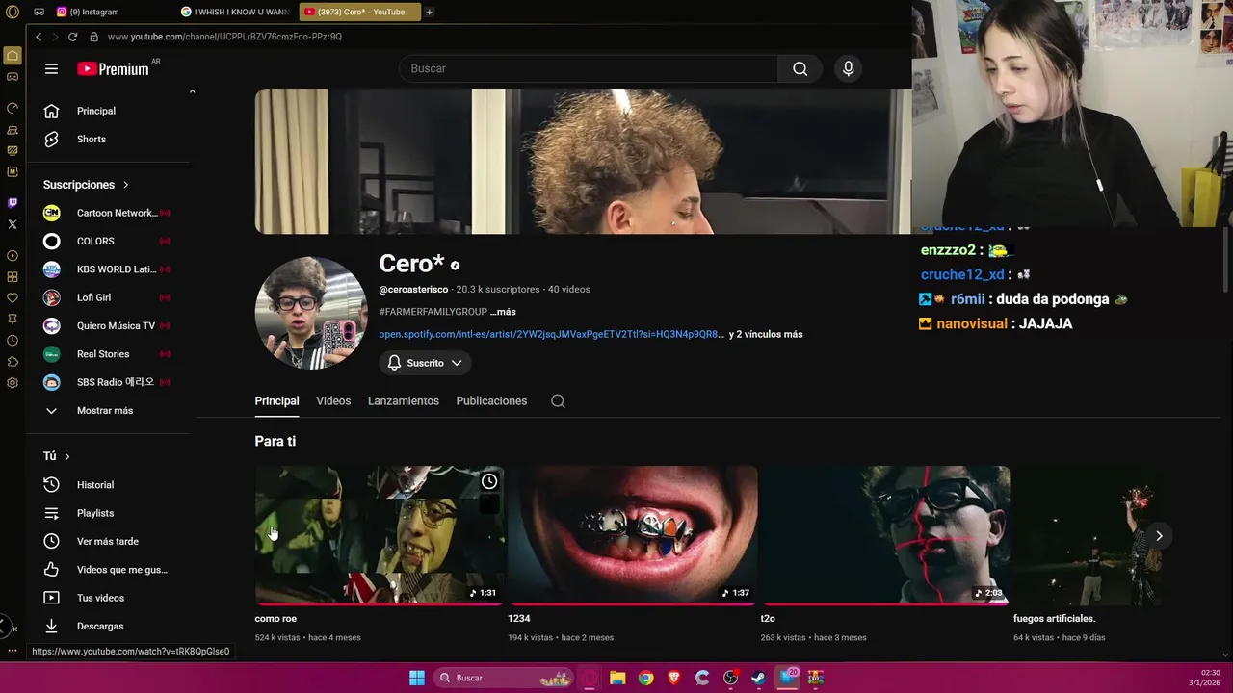
Task: Click 'fuegos artificiales.' video title
Action: click(x=1055, y=619)
